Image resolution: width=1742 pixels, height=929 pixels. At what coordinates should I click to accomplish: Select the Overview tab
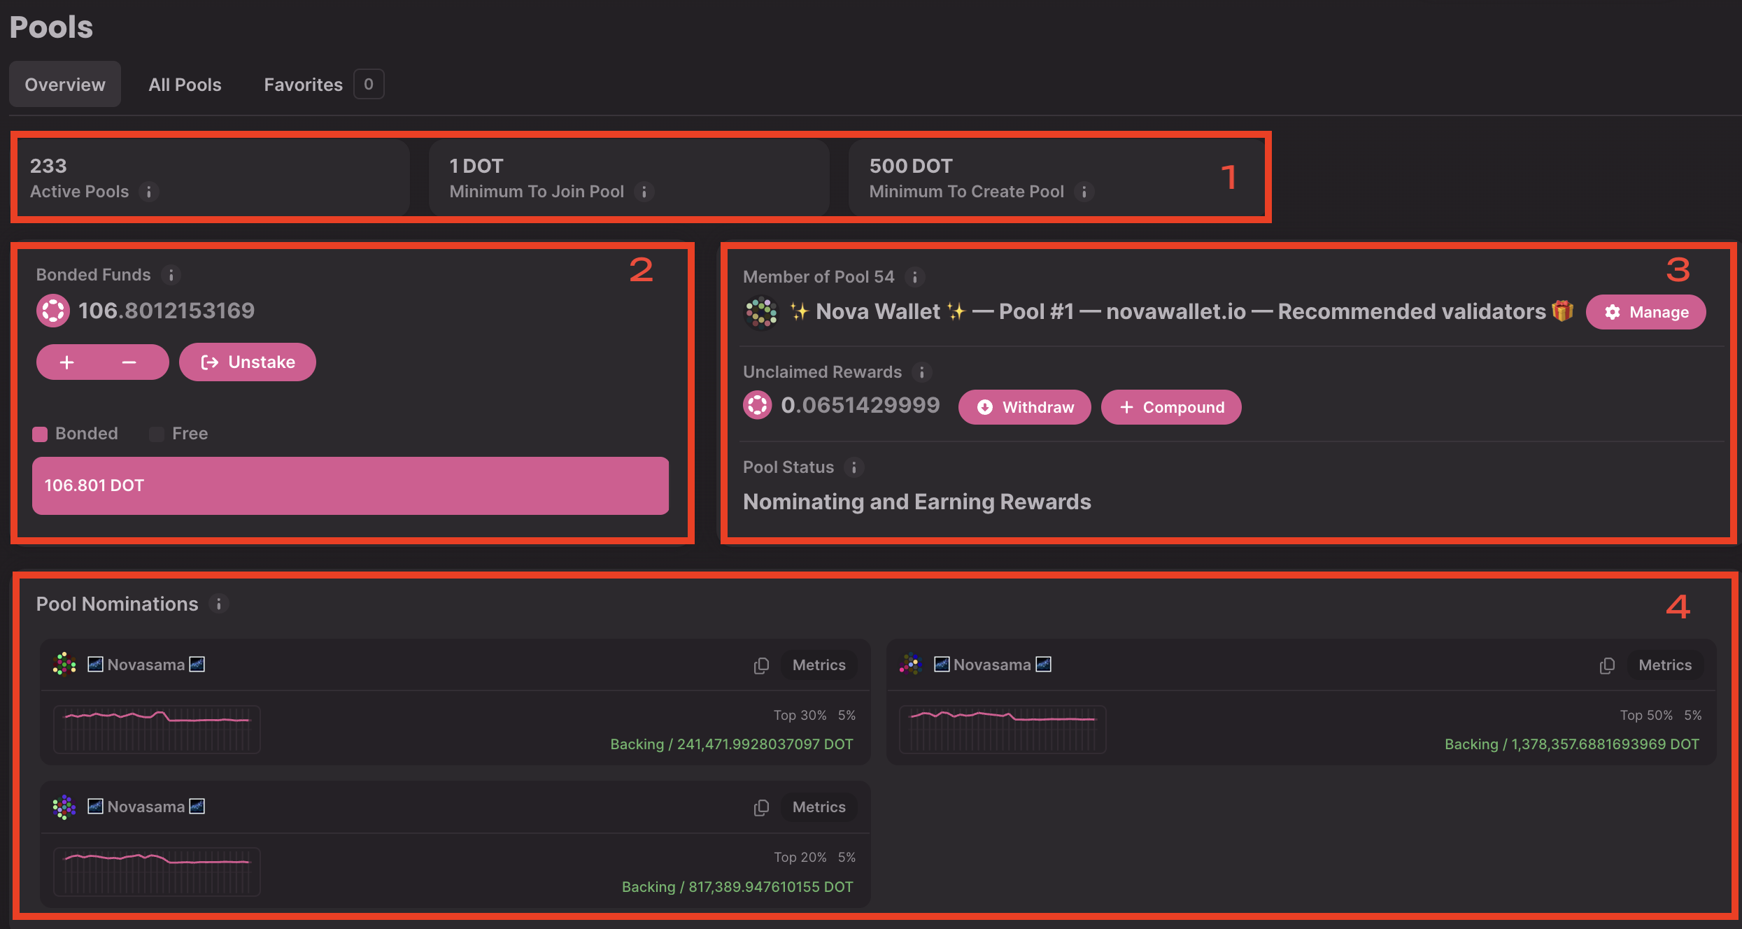[65, 85]
